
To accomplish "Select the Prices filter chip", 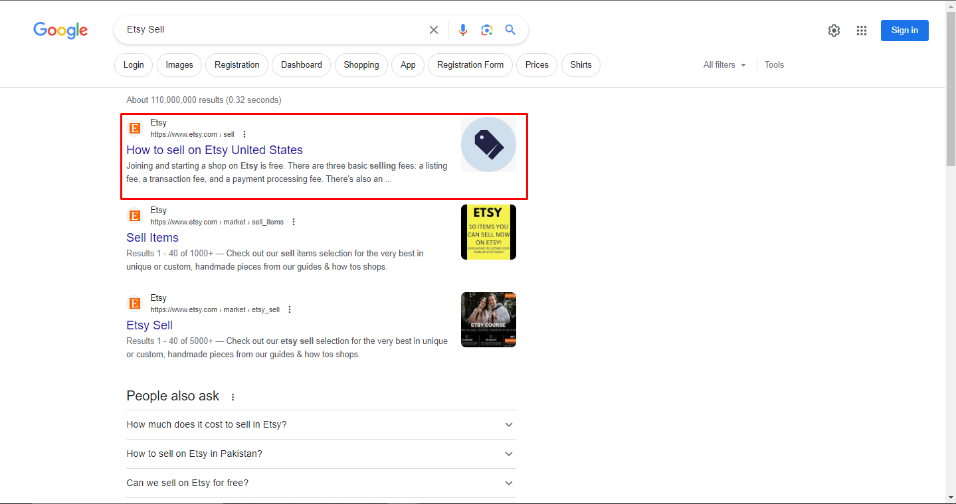I will 537,65.
